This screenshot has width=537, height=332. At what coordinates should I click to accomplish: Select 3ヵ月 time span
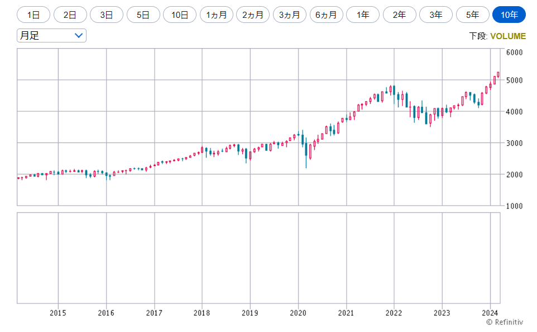pyautogui.click(x=289, y=15)
